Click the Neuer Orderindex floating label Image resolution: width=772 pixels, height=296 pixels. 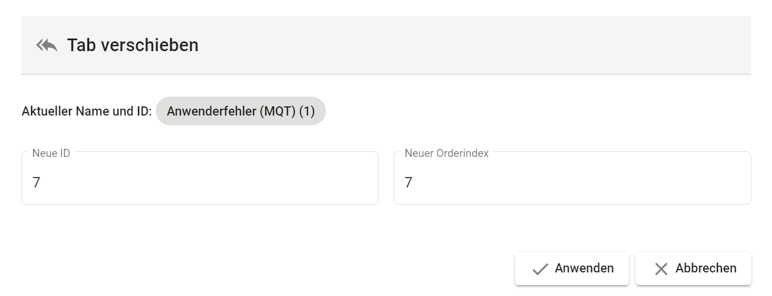click(x=446, y=153)
